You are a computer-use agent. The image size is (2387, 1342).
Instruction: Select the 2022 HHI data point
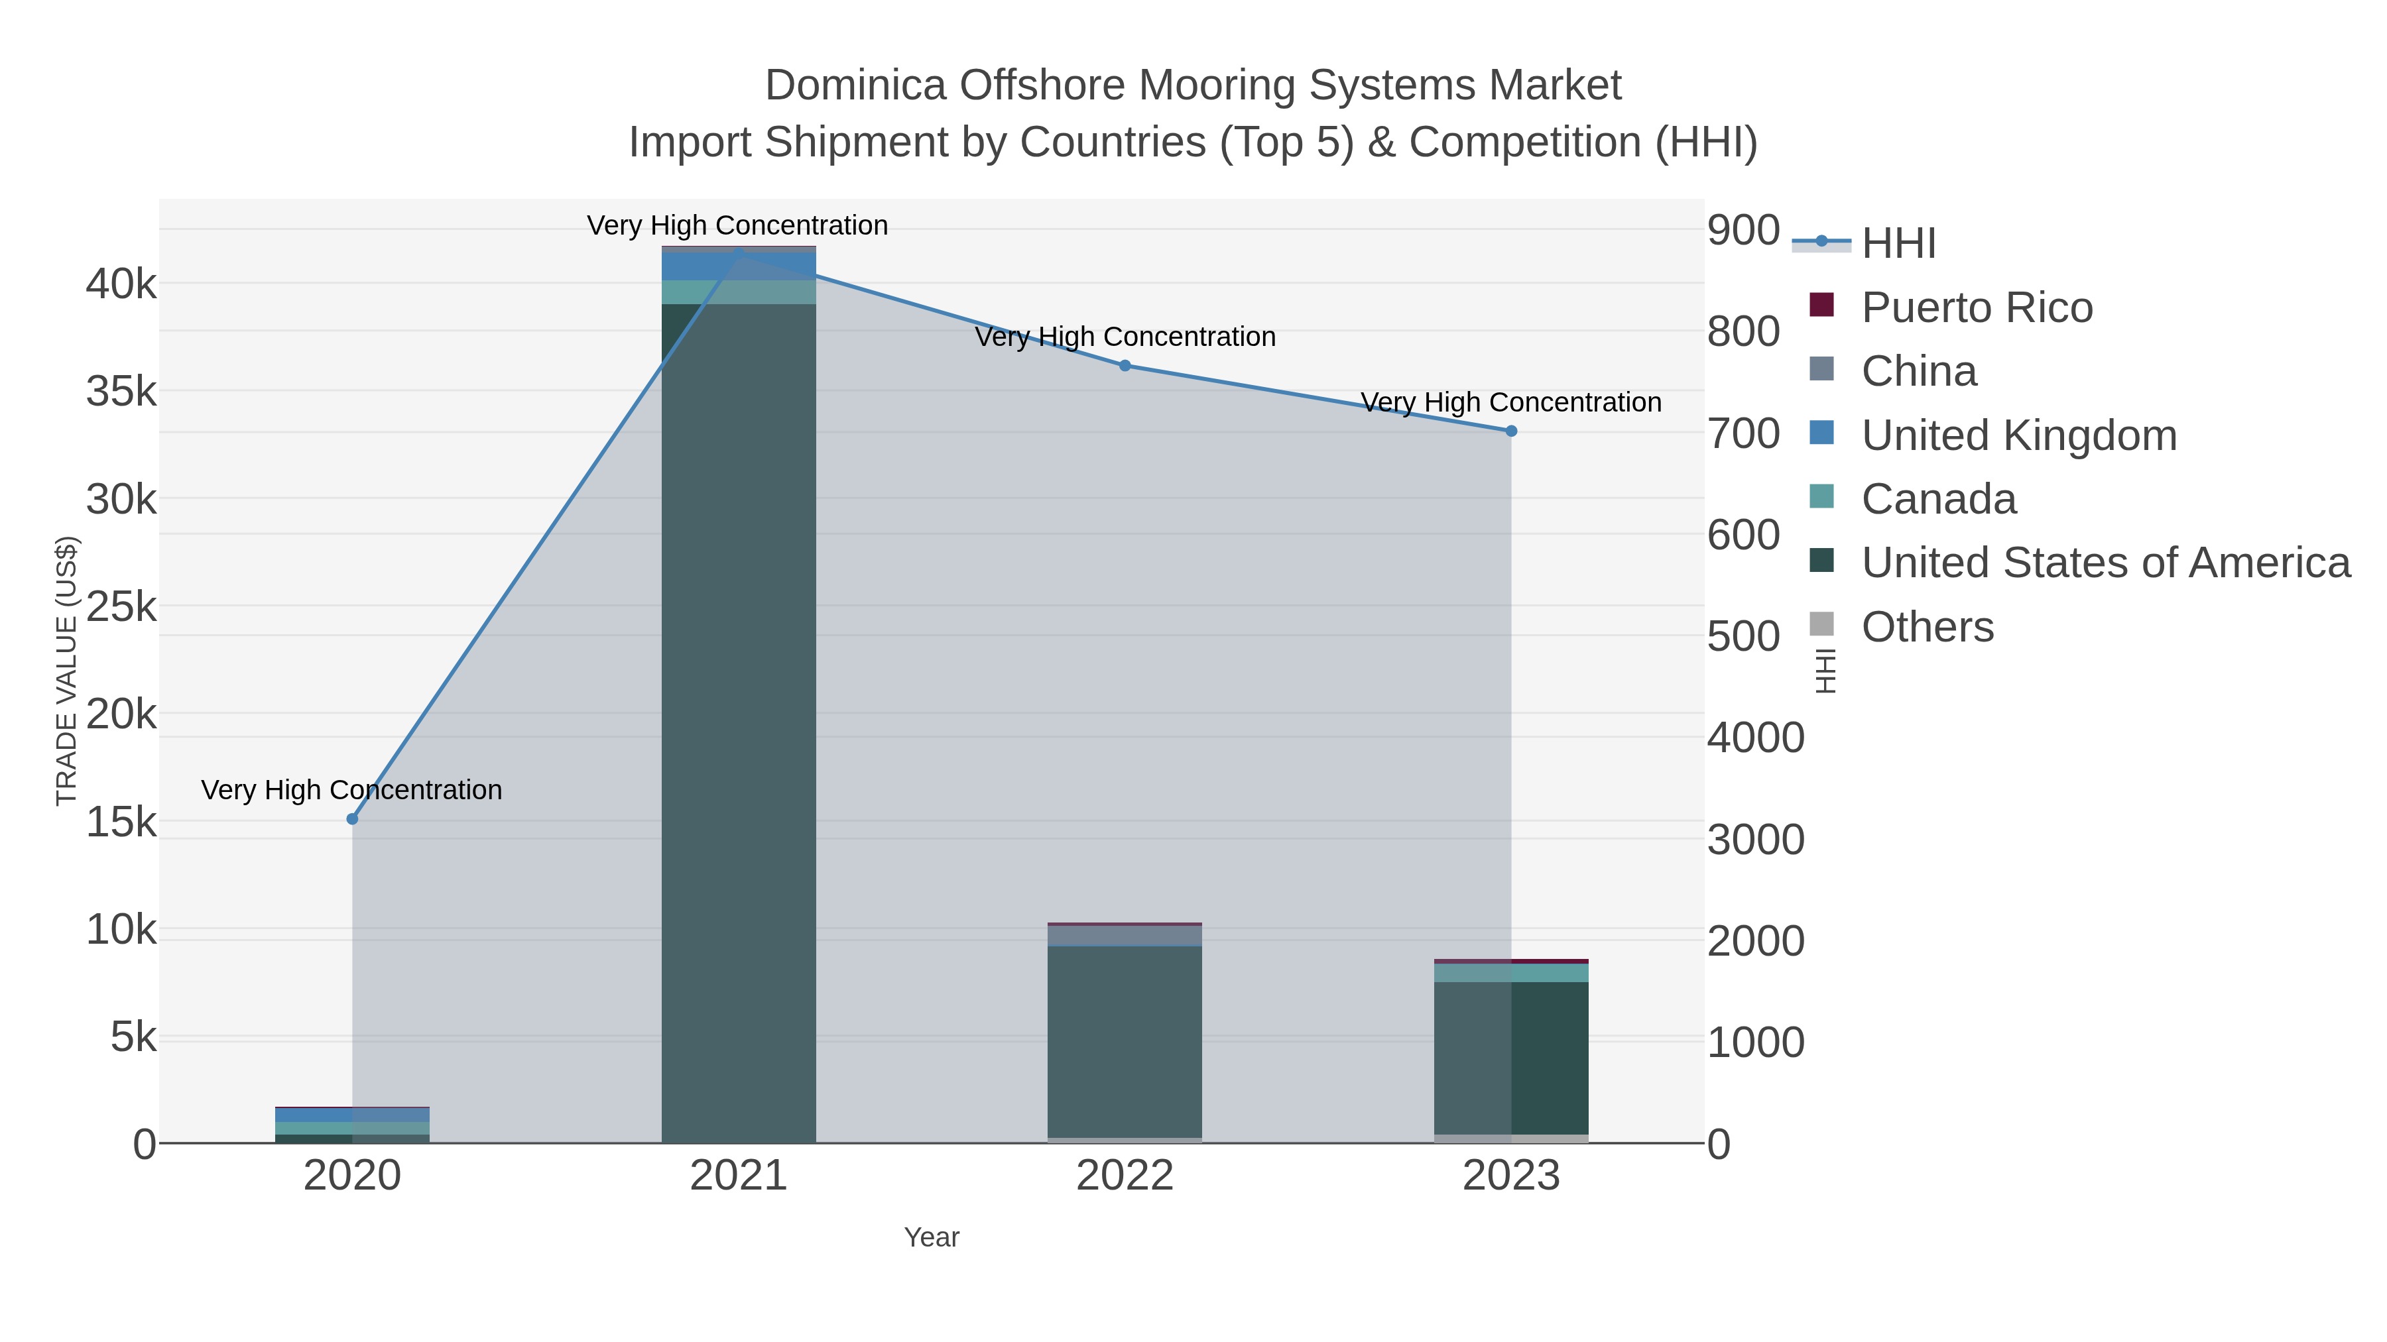click(1125, 366)
